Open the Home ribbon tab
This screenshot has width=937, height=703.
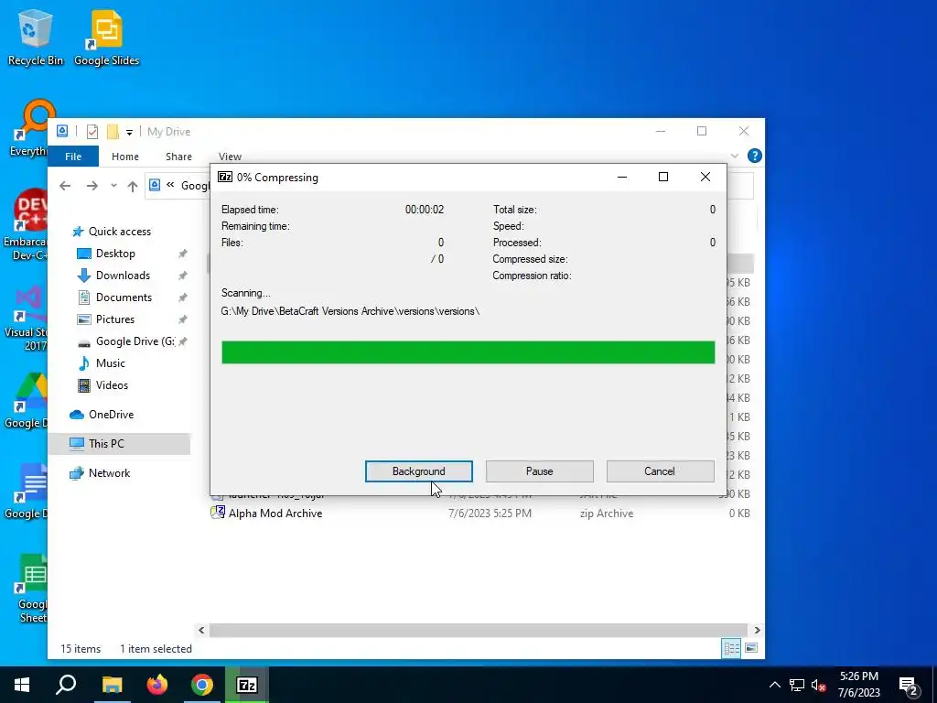click(124, 156)
